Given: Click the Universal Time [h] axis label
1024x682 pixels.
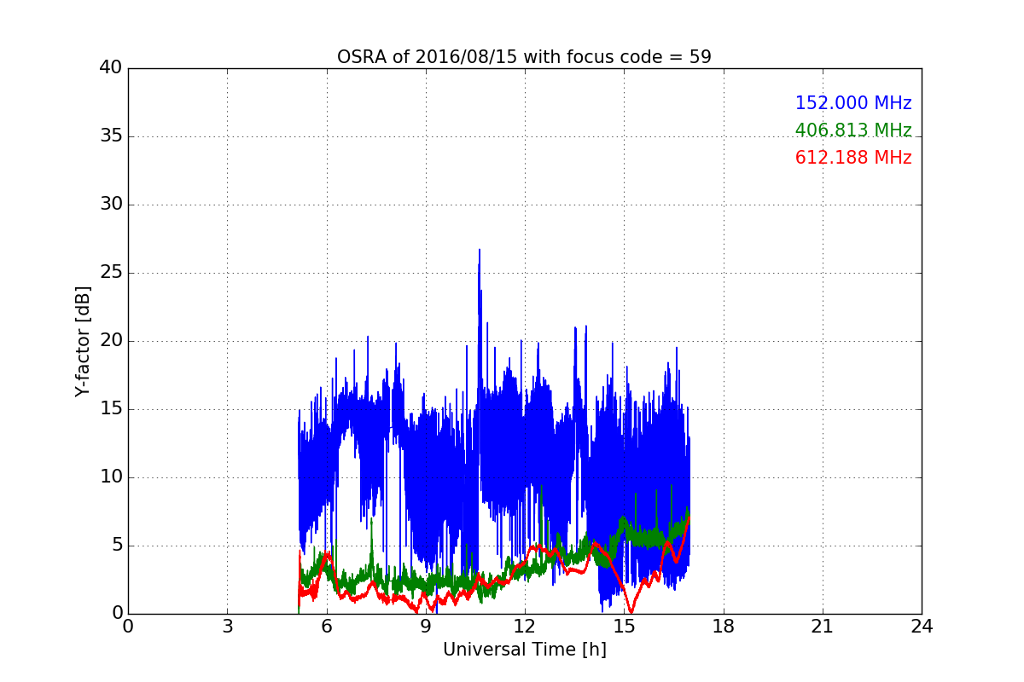Looking at the screenshot, I should coord(524,650).
